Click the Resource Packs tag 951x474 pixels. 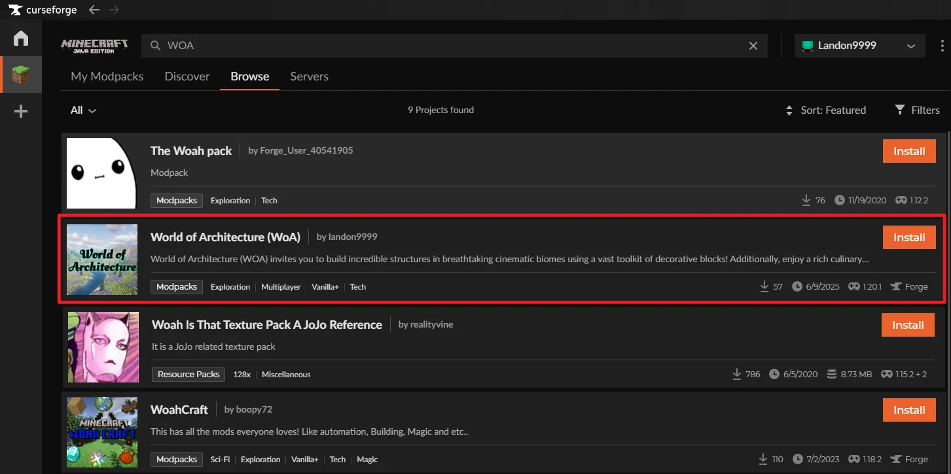[x=188, y=375]
